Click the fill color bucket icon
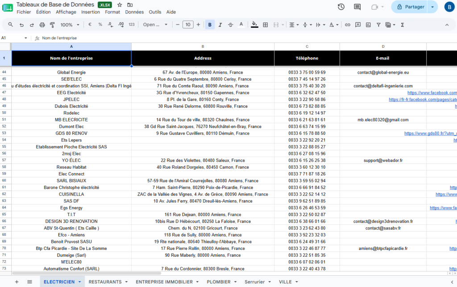This screenshot has height=287, width=457. coord(254,25)
